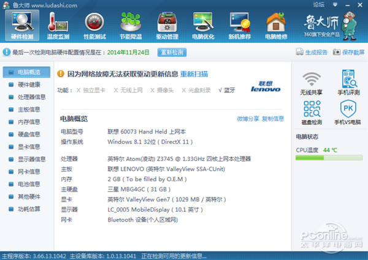Open the 节能降温 energy saving clover icon

coord(131,25)
